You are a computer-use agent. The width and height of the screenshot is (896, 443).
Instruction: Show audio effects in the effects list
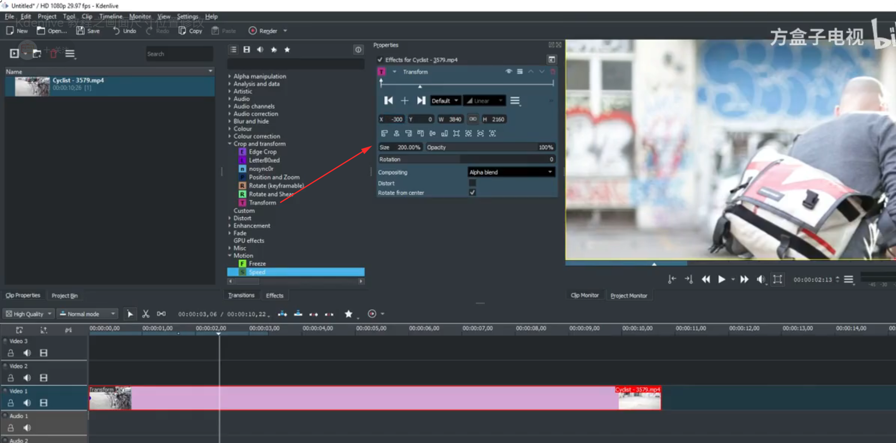click(x=260, y=49)
